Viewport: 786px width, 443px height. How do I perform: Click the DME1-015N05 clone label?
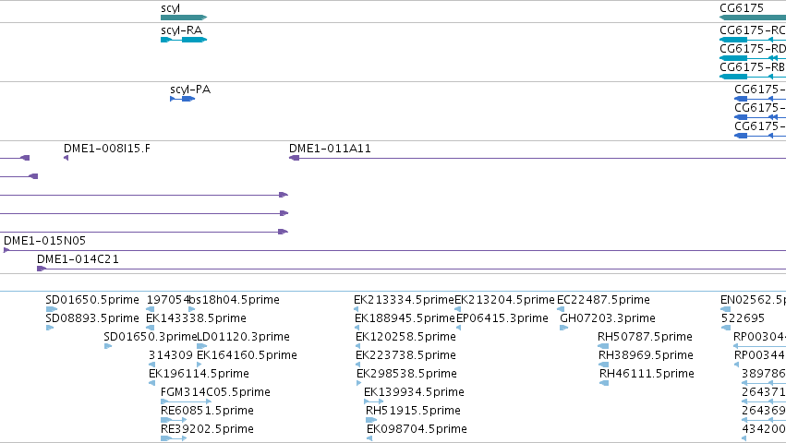pos(44,241)
